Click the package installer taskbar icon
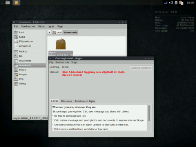 point(16,3)
